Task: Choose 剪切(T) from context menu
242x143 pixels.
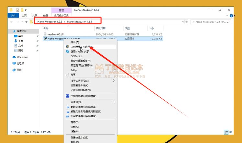Action: coord(90,122)
